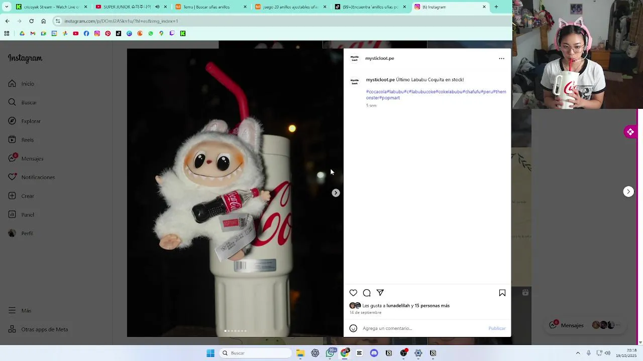643x361 pixels.
Task: Go to Explorar in the sidebar
Action: (x=24, y=121)
